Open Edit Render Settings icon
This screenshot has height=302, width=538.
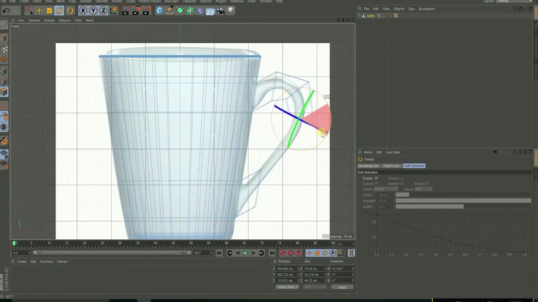[147, 10]
